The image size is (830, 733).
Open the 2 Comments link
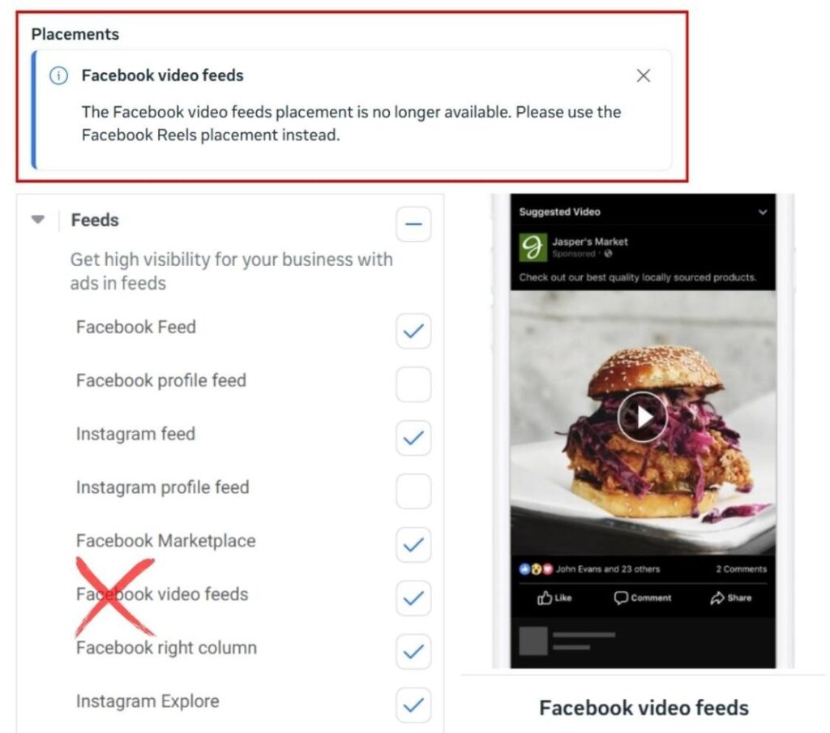pos(741,569)
